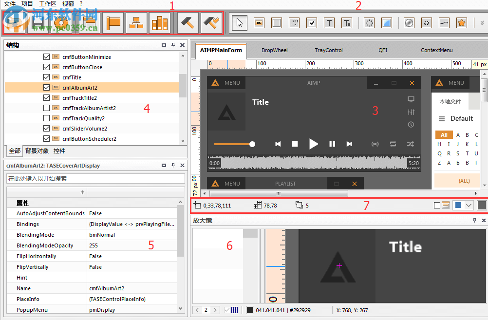This screenshot has height=320, width=488.
Task: Uncheck cmfButtonMinimize visibility checkbox
Action: tap(46, 56)
